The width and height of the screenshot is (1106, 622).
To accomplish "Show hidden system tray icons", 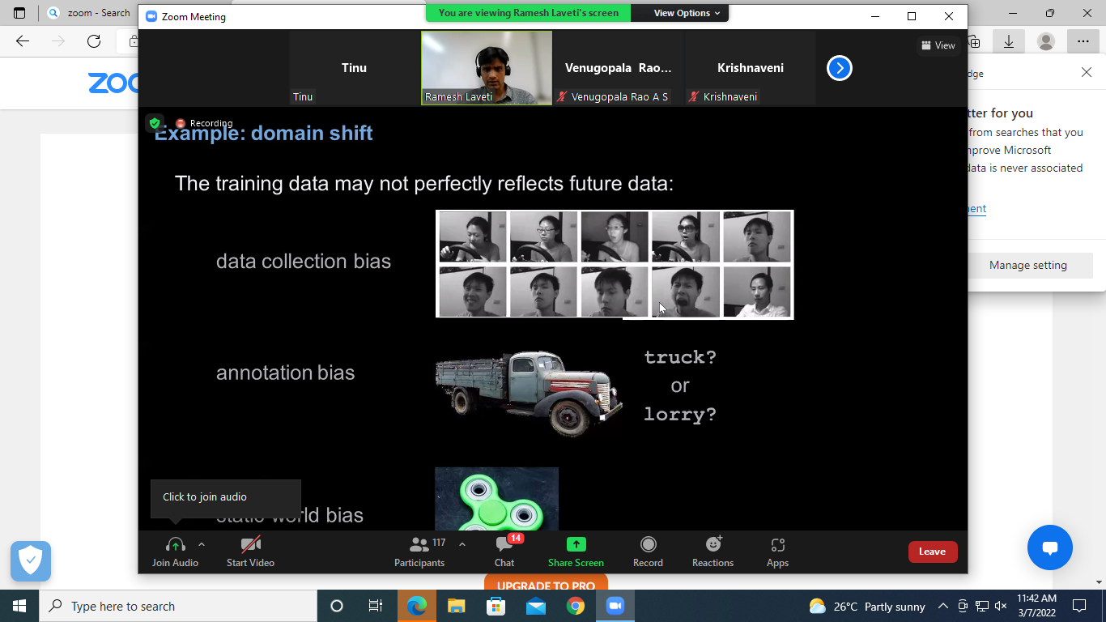I will pyautogui.click(x=943, y=606).
